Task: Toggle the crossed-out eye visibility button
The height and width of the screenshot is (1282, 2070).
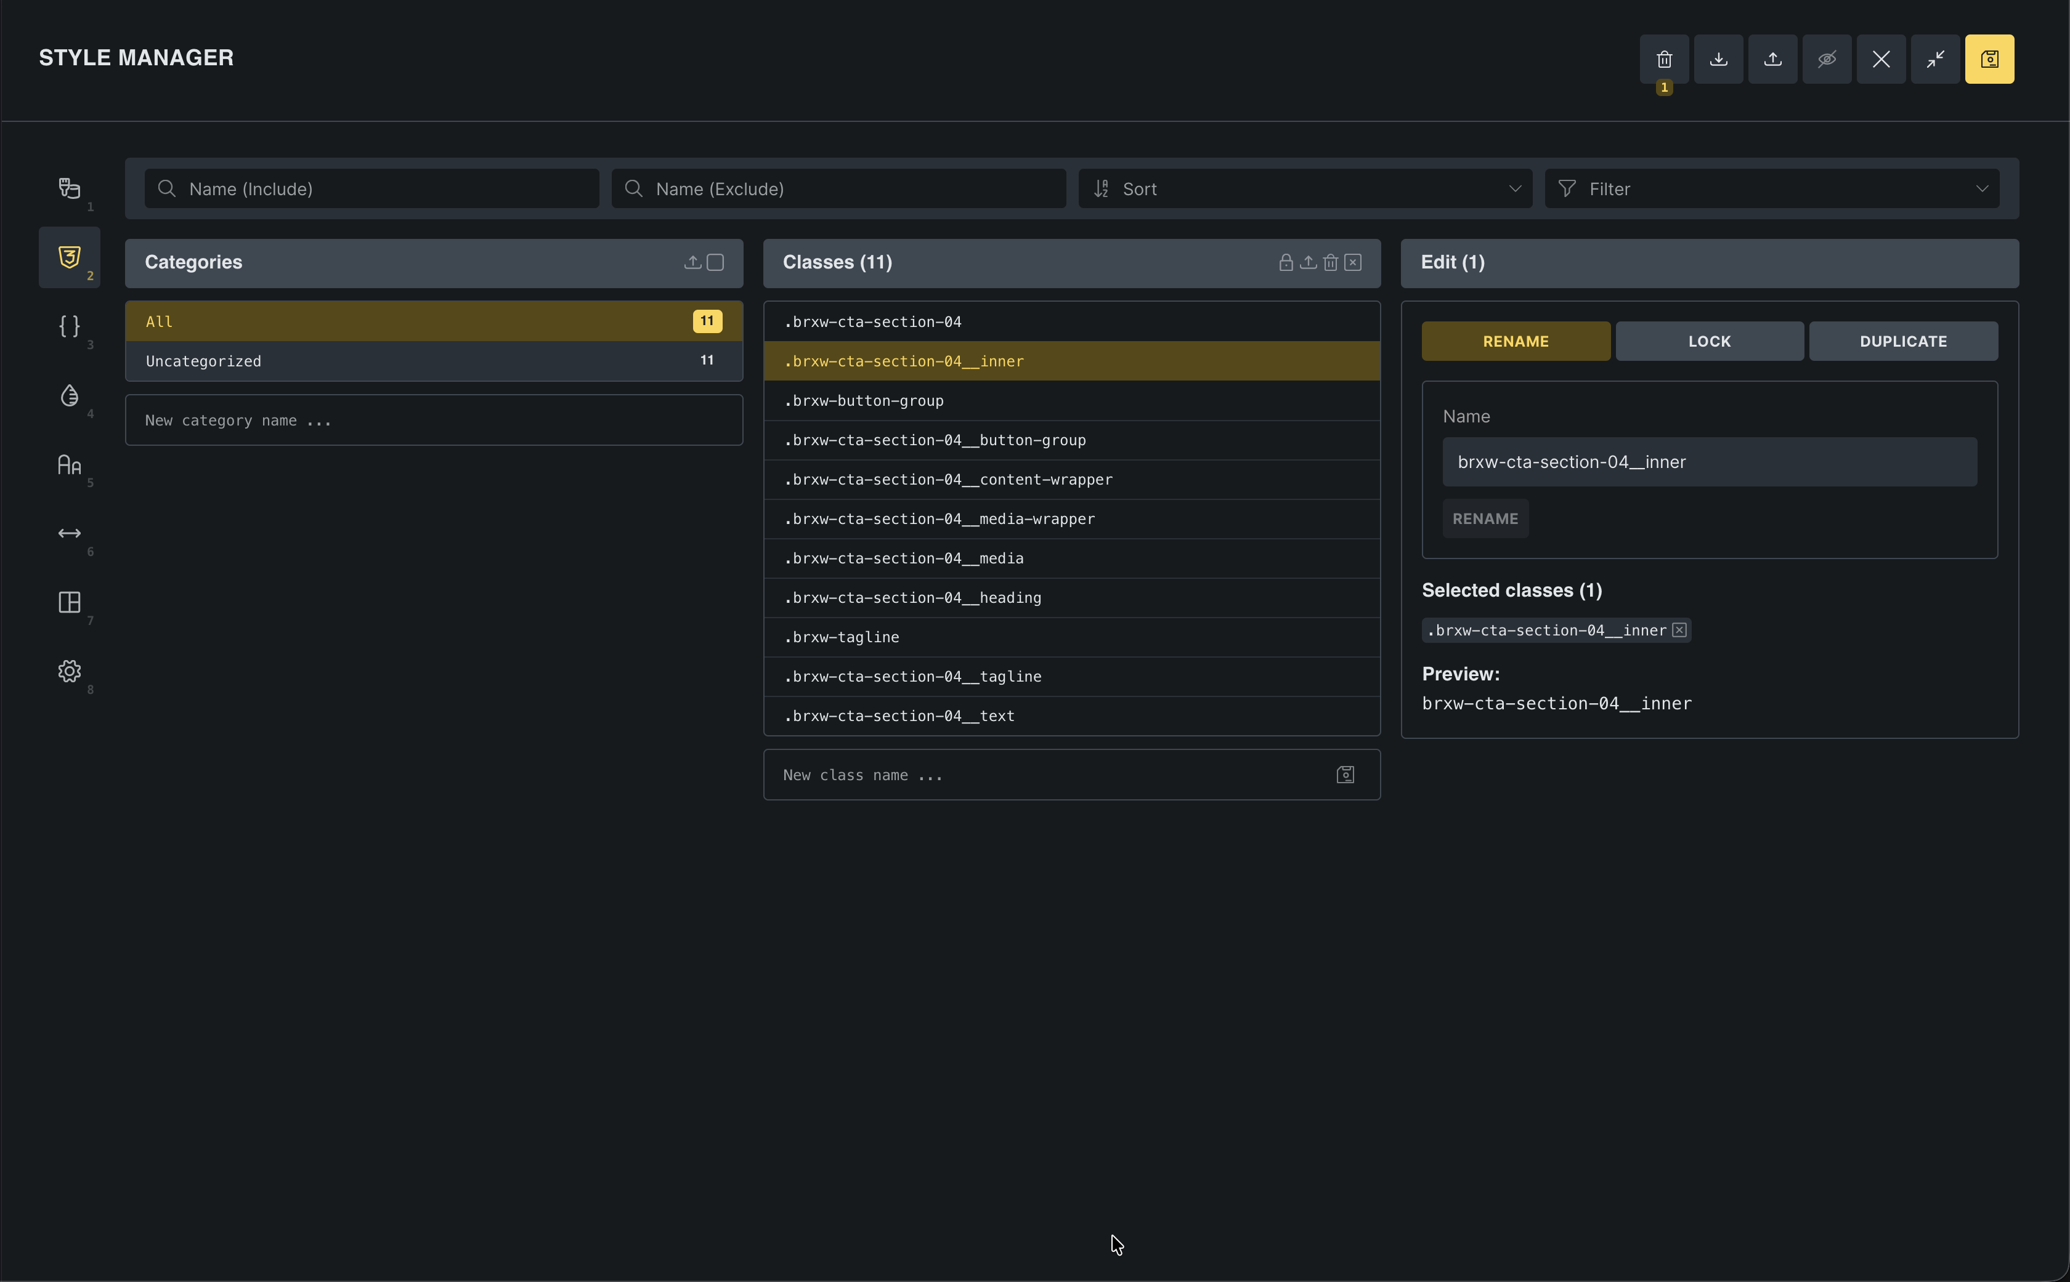Action: [1827, 59]
